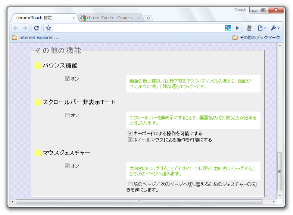Image resolution: width=293 pixels, height=215 pixels.
Task: Click the yellow marker beside バウンス機能
Action: pyautogui.click(x=38, y=65)
